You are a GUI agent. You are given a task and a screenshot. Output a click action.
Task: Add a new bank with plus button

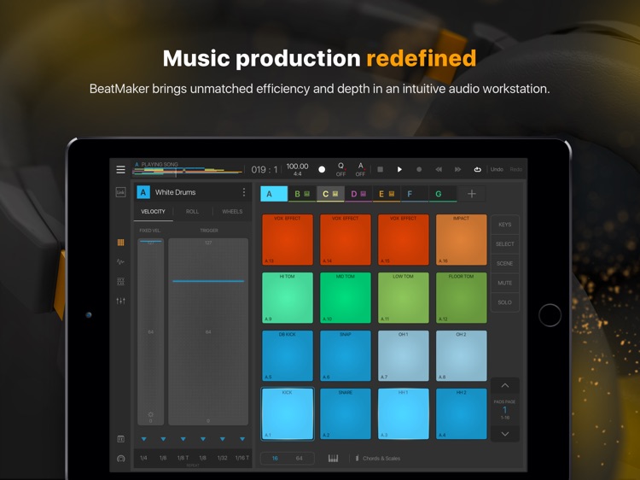point(471,194)
